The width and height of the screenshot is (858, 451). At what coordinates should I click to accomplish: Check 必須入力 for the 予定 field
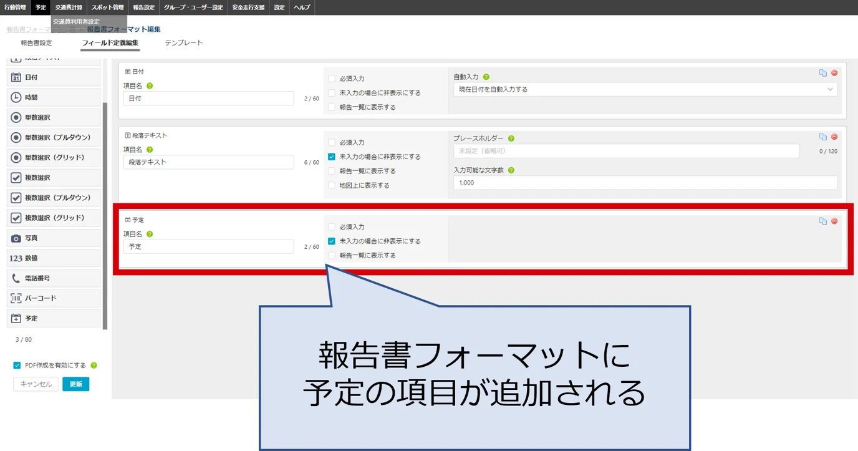tap(332, 227)
